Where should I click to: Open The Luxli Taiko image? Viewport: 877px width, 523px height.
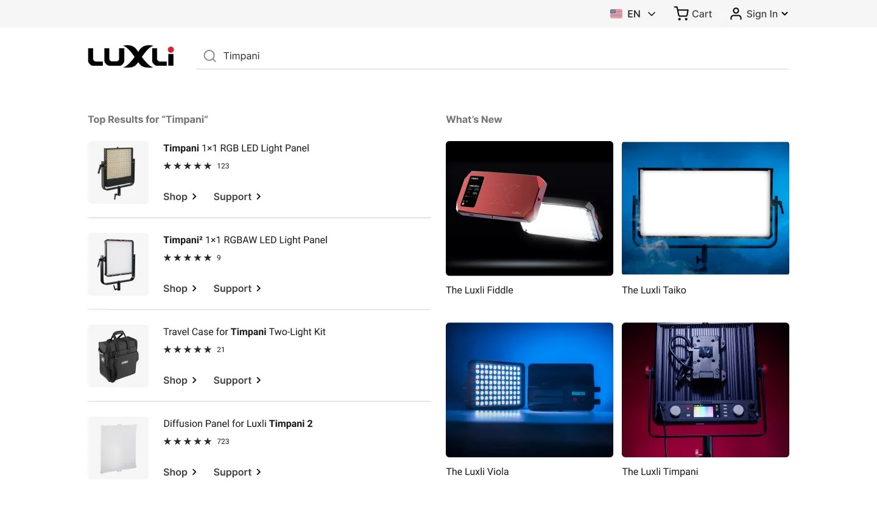[705, 209]
